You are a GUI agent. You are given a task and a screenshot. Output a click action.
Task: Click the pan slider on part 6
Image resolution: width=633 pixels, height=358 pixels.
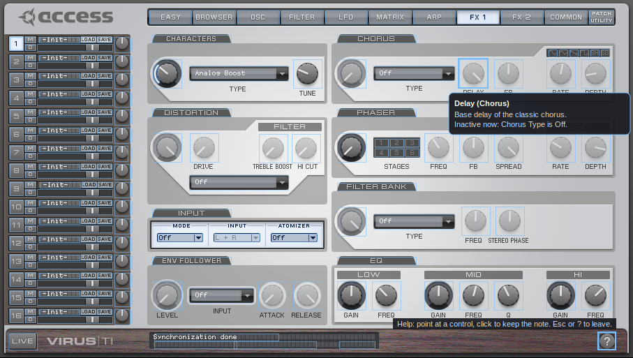point(75,138)
